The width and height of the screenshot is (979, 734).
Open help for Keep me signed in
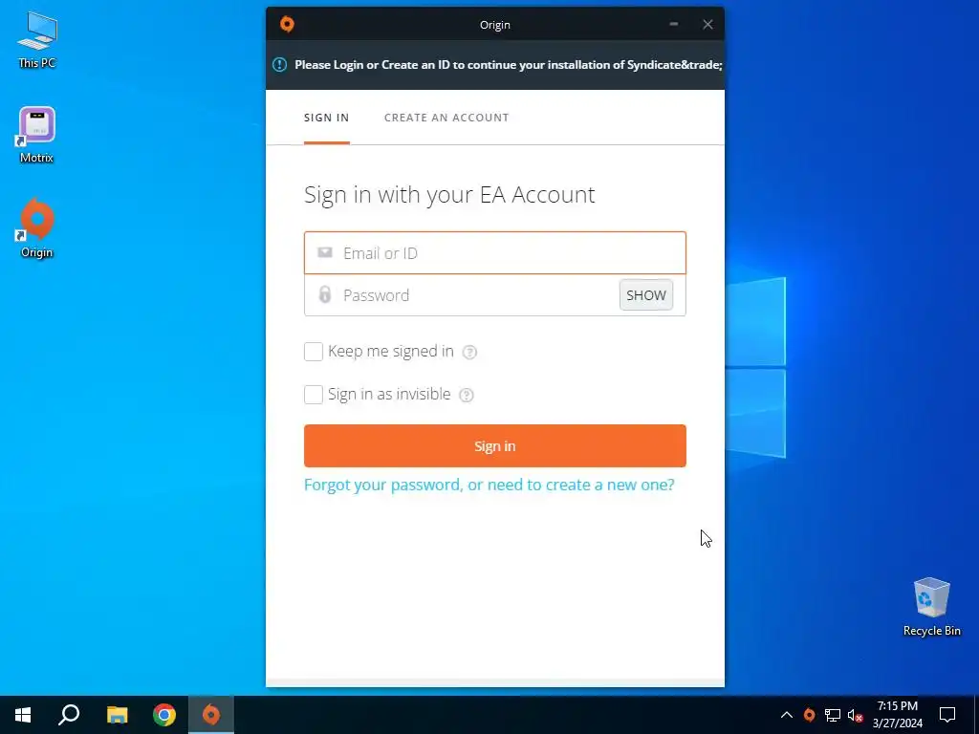[469, 352]
